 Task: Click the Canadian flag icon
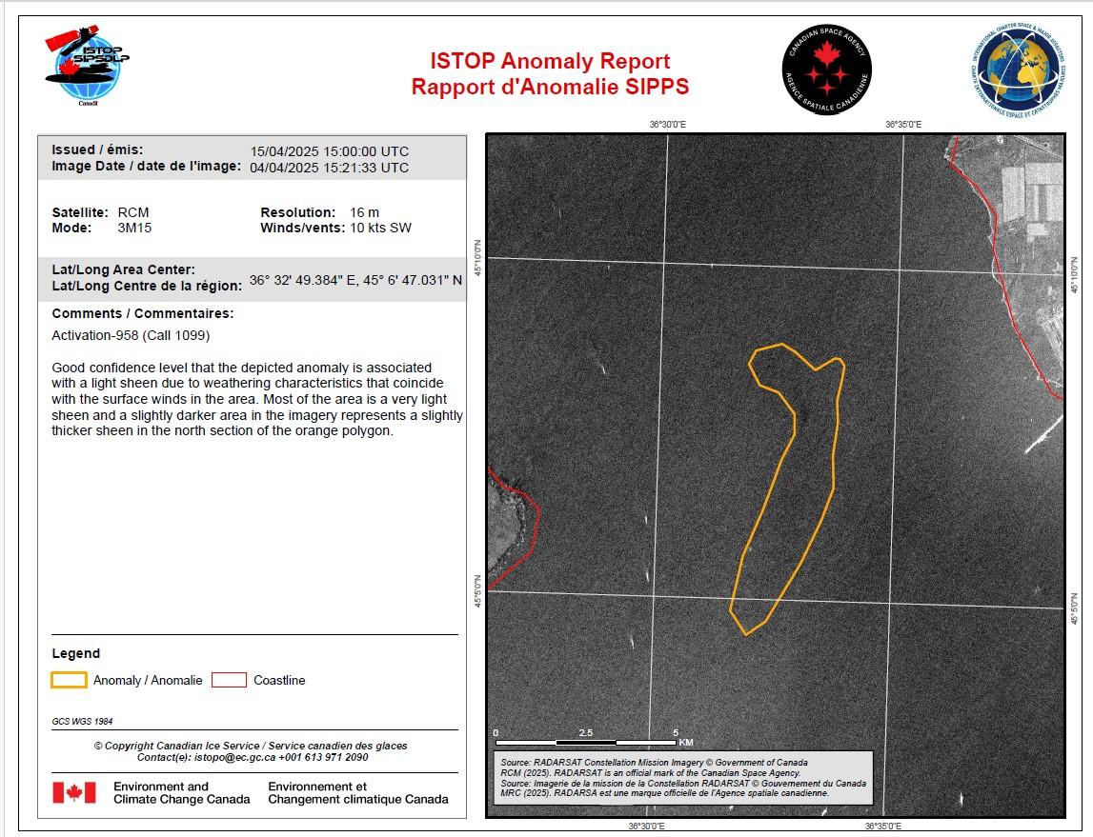click(74, 792)
